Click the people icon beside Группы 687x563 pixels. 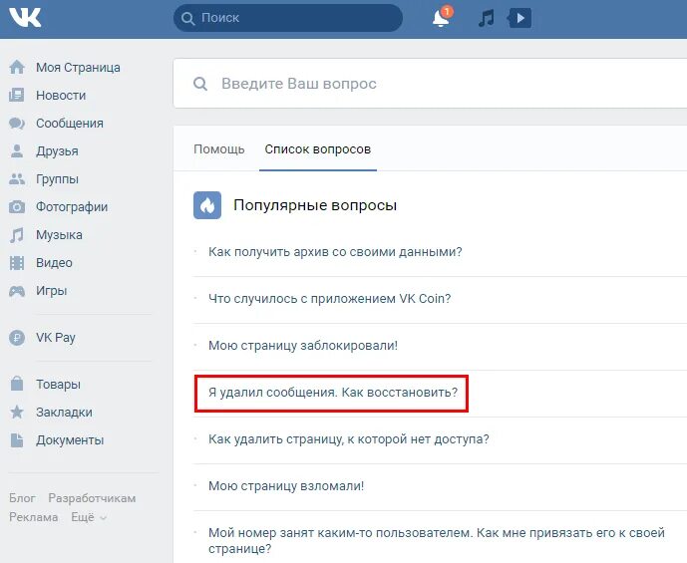(17, 179)
